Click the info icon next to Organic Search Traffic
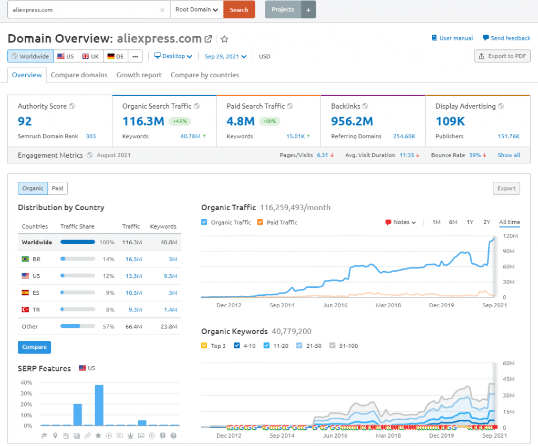This screenshot has height=446, width=538. [x=196, y=106]
